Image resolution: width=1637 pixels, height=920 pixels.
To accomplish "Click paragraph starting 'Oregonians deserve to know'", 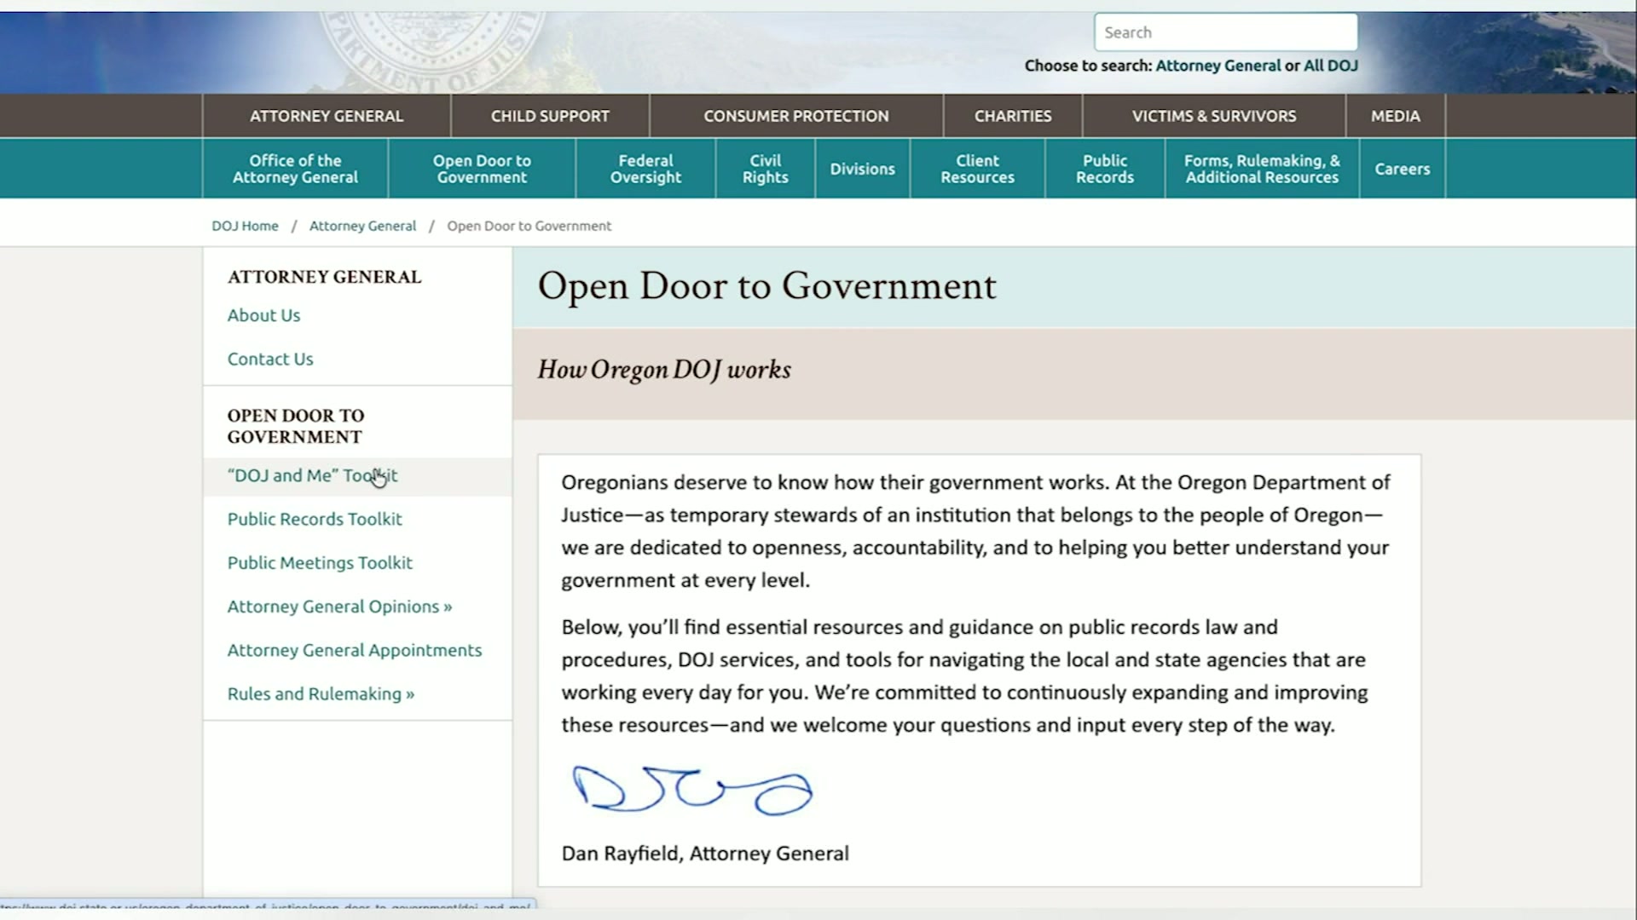I will click(x=976, y=532).
